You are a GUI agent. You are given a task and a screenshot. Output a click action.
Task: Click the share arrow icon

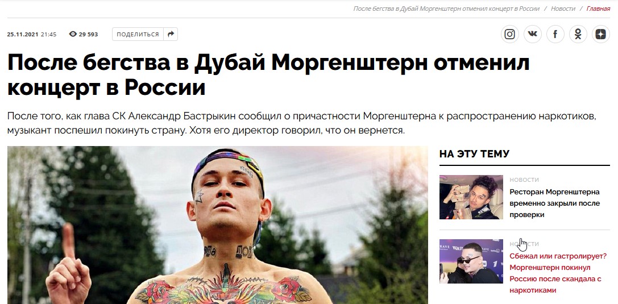point(171,34)
